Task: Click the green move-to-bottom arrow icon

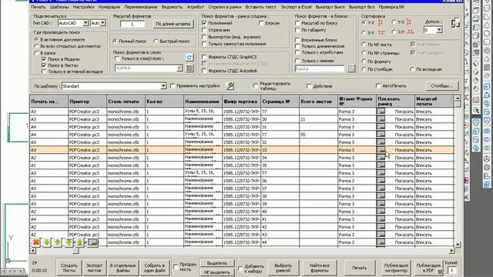Action: 80,242
